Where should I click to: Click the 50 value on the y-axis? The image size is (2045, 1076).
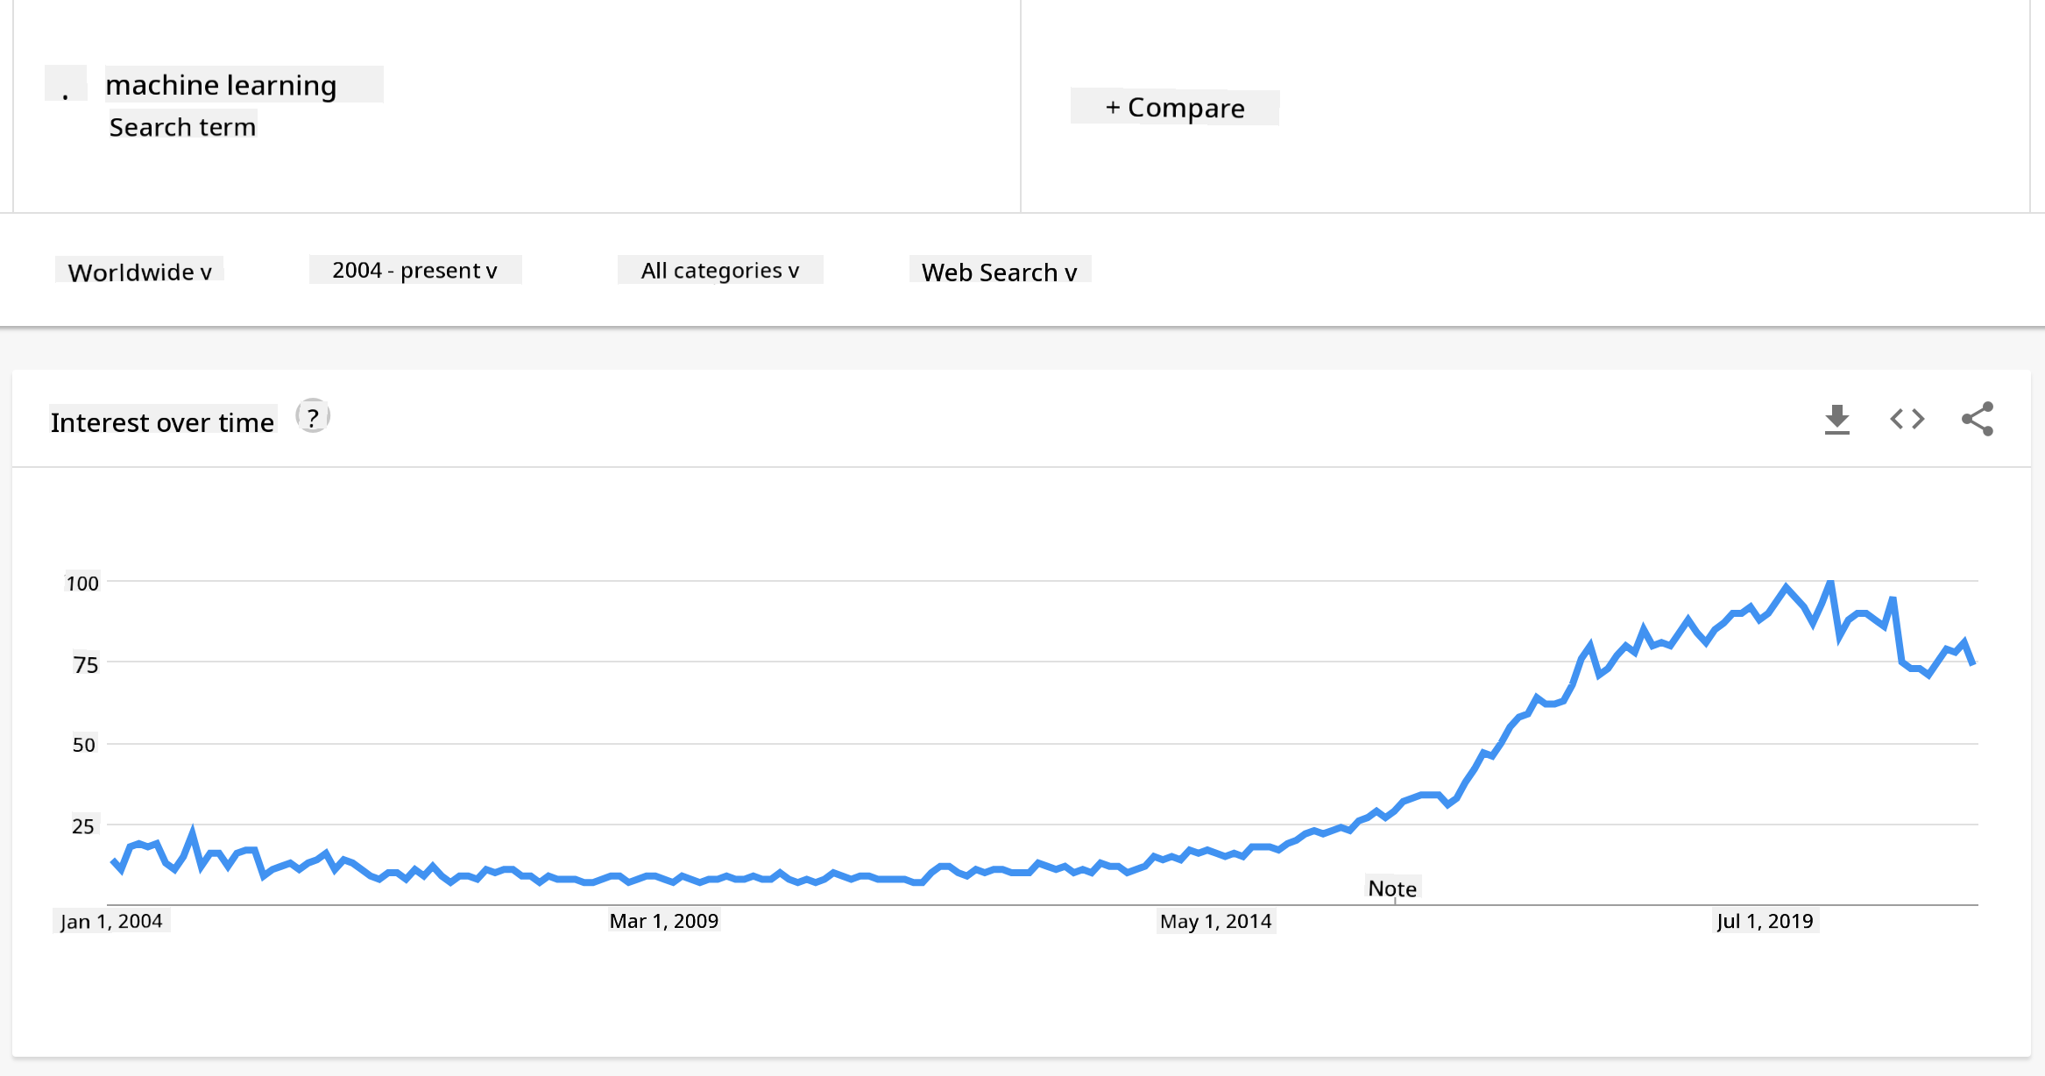point(83,745)
